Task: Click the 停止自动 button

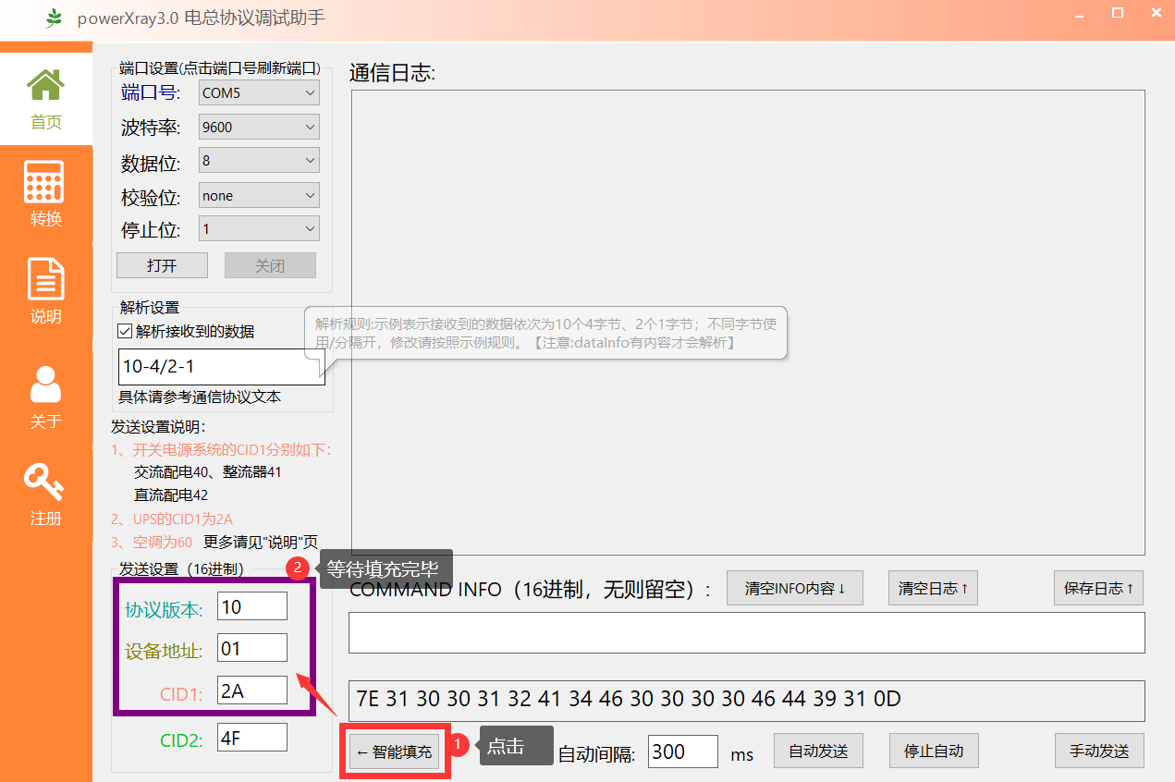Action: (934, 751)
